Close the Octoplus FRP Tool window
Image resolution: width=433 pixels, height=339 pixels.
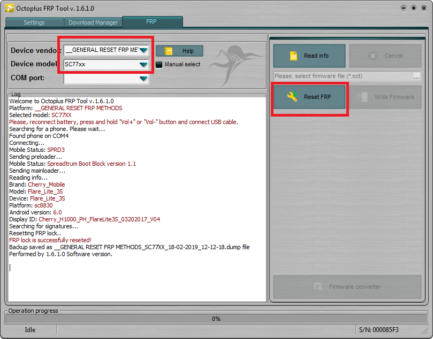coord(423,8)
